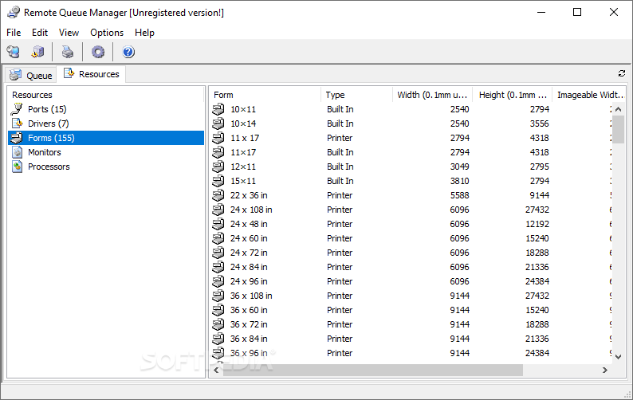The image size is (633, 400).
Task: Click the blue help question mark icon
Action: 128,52
